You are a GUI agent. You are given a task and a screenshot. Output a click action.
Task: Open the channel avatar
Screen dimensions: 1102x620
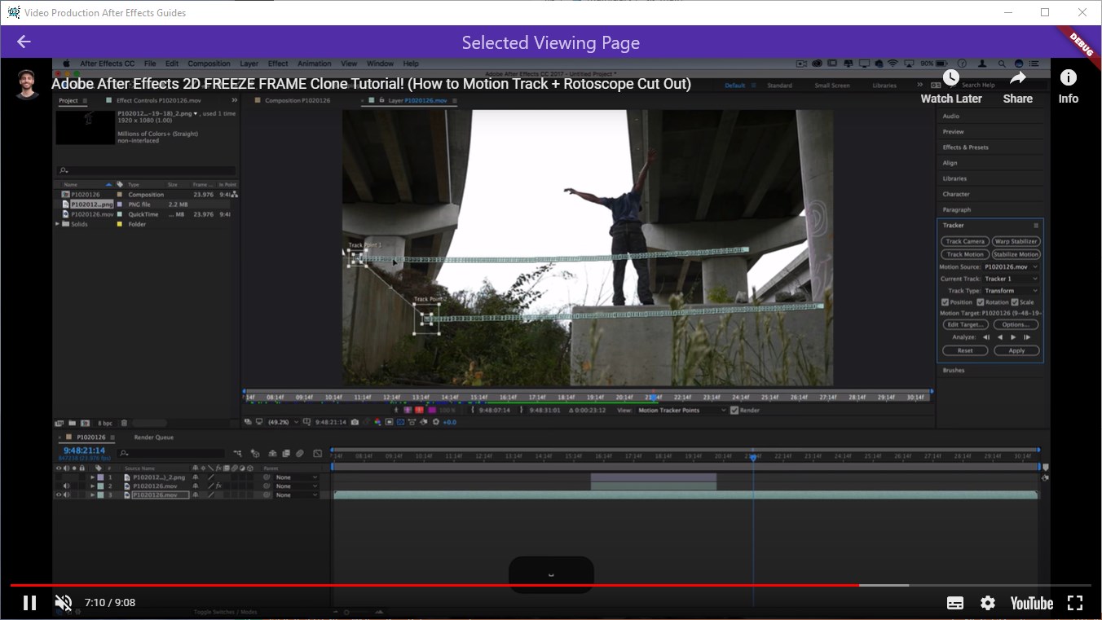(27, 84)
